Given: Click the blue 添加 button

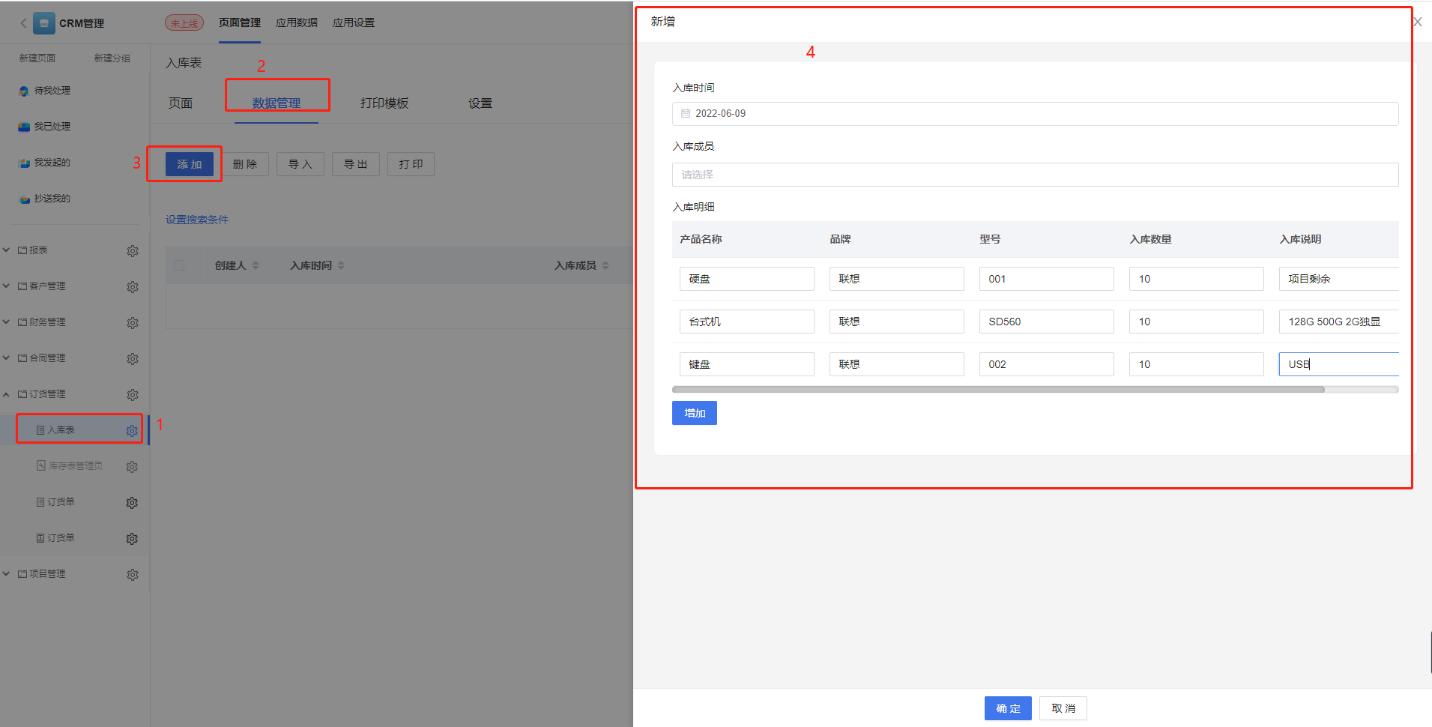Looking at the screenshot, I should (190, 164).
